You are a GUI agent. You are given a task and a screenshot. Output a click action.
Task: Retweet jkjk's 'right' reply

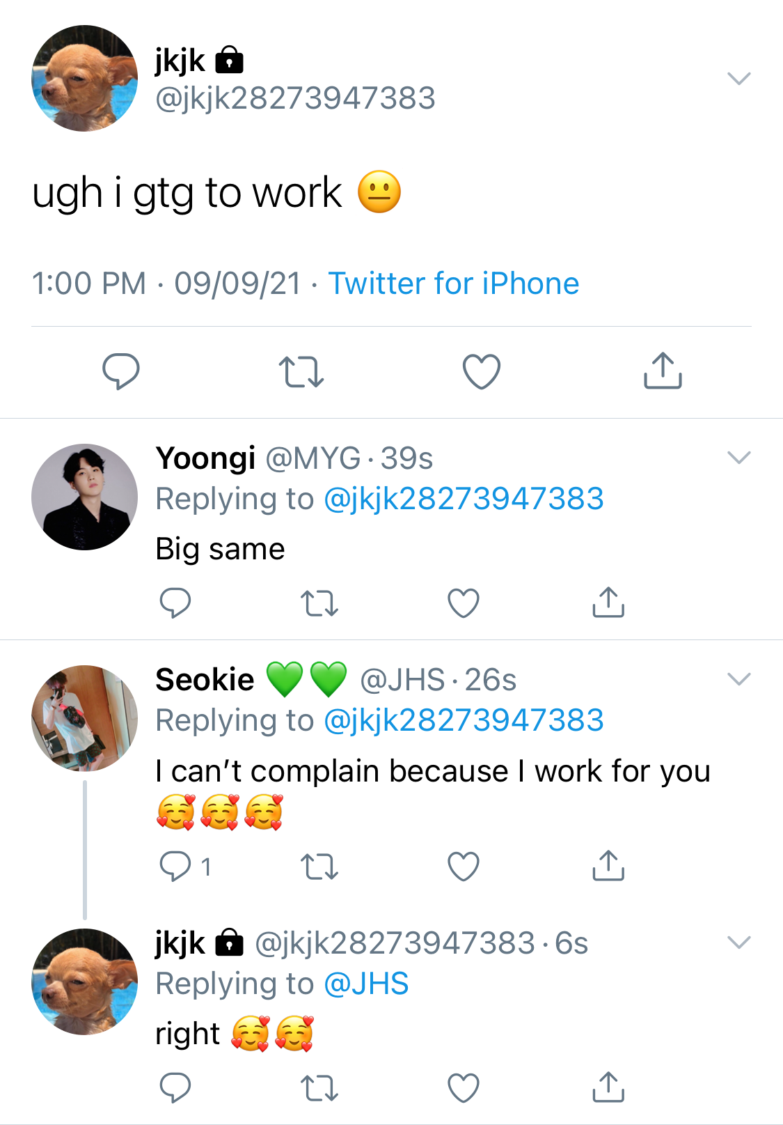pos(319,1088)
